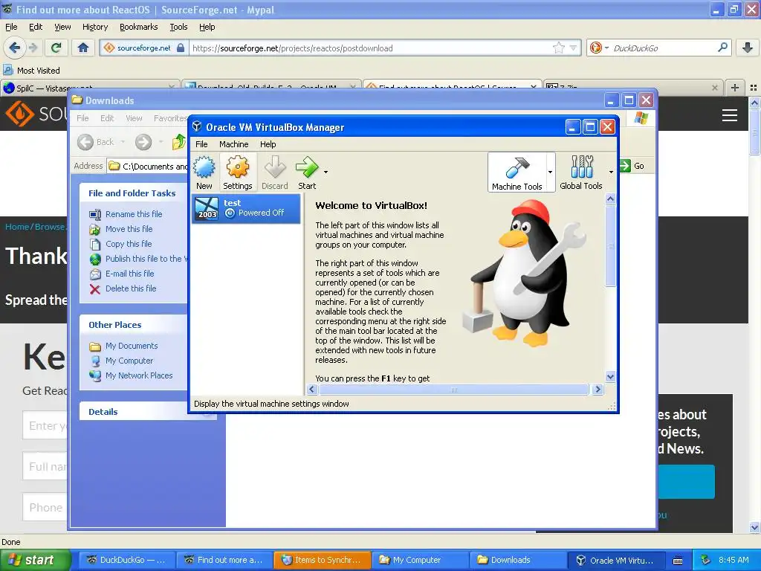Click Forward arrow in Downloads window

click(143, 142)
